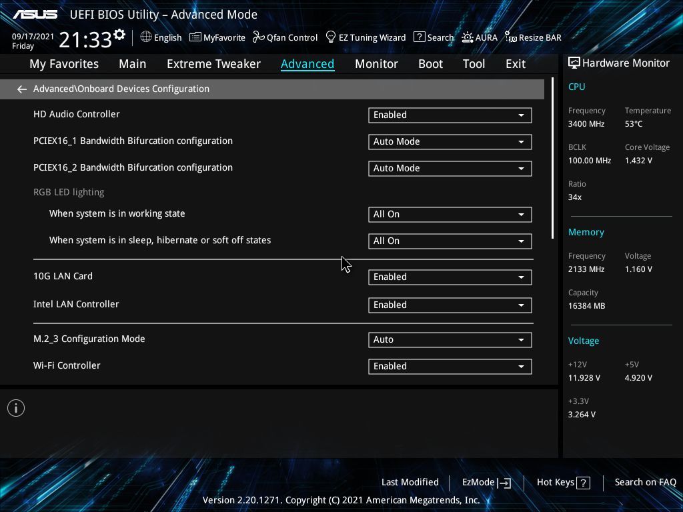Open the Exit tab
Viewport: 683px width, 512px height.
pyautogui.click(x=516, y=64)
